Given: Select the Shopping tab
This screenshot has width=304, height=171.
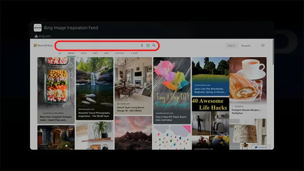Looking at the screenshot, I should pos(120,53).
